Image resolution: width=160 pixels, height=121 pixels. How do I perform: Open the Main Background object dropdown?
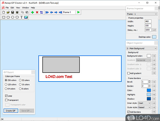[x=142, y=48]
